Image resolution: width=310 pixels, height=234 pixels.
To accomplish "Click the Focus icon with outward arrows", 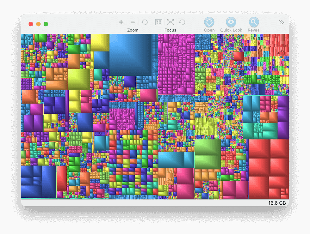I will click(170, 22).
